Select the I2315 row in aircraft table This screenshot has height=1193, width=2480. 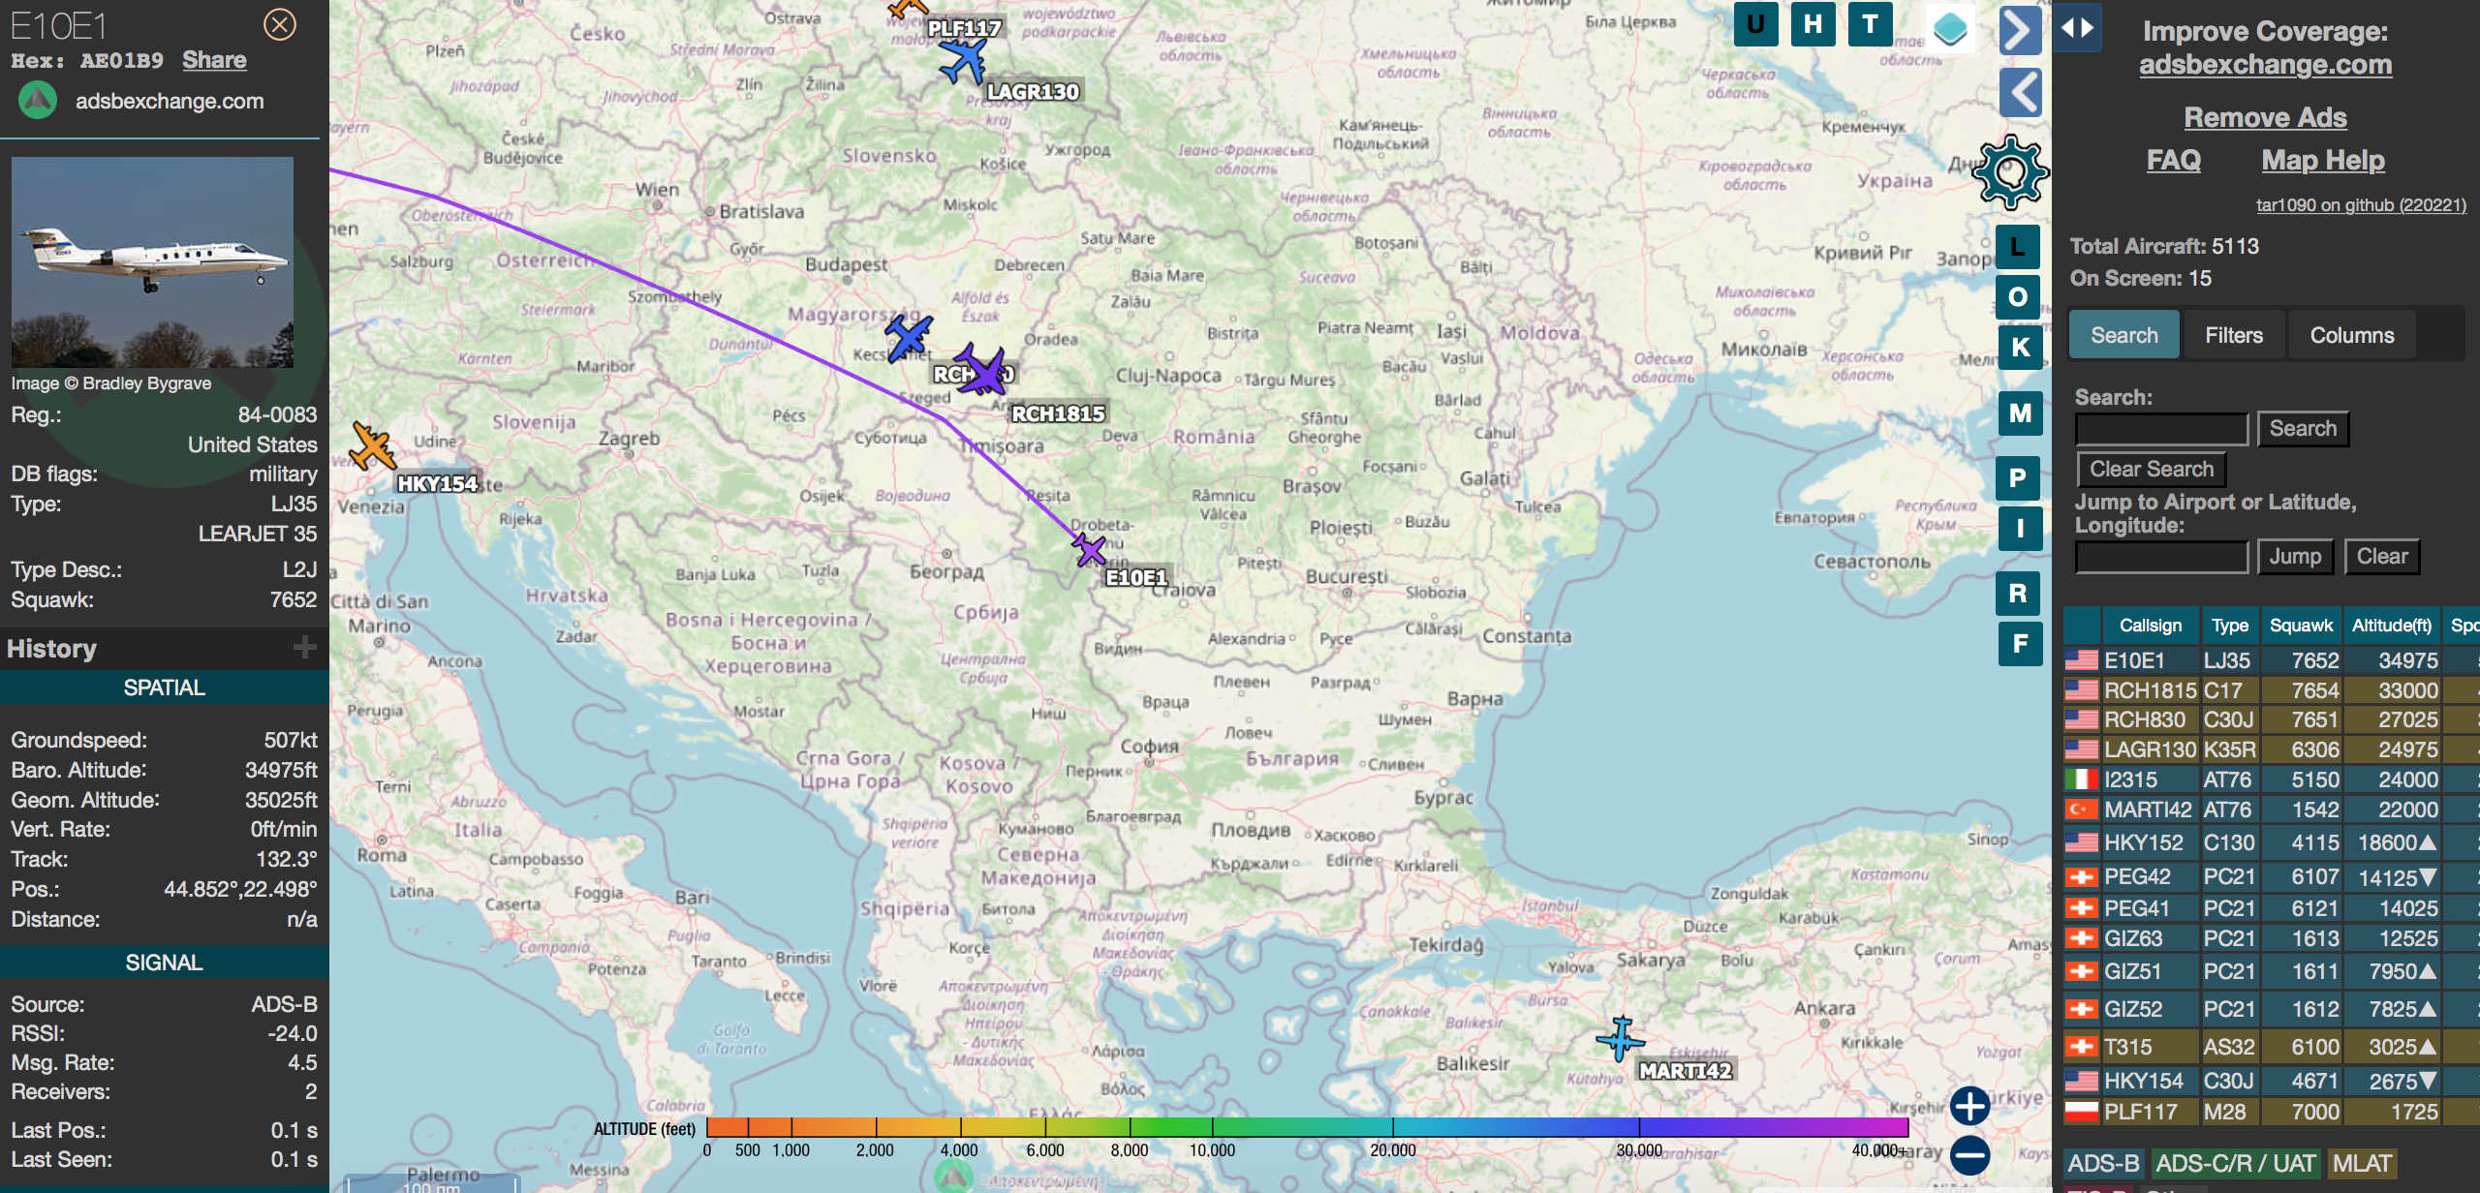[x=2271, y=780]
